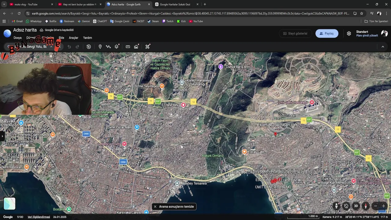
Task: Open the Chrome tab search dropdown
Action: (4, 4)
